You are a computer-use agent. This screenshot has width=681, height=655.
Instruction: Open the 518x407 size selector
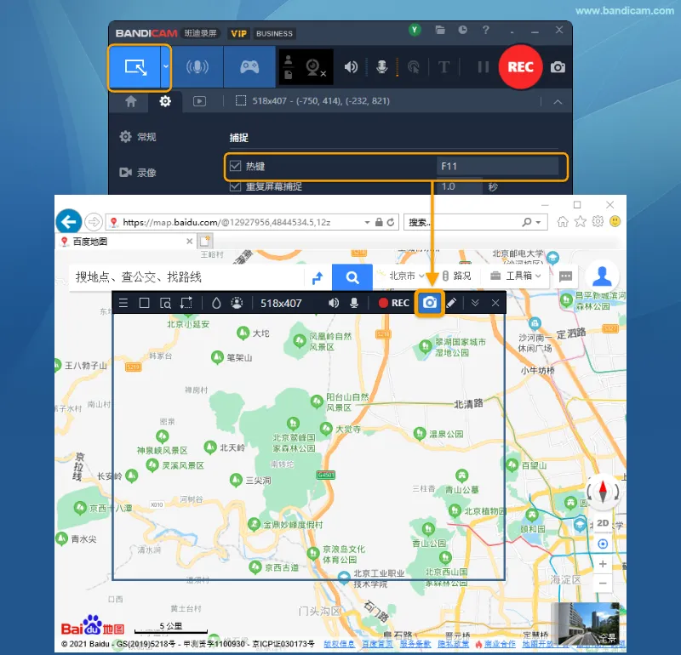281,303
